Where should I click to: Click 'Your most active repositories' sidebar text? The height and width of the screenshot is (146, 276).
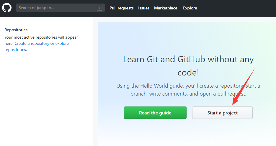41,37
